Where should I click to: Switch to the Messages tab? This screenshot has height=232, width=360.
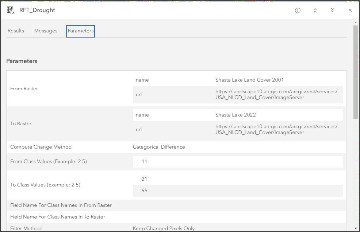point(46,31)
